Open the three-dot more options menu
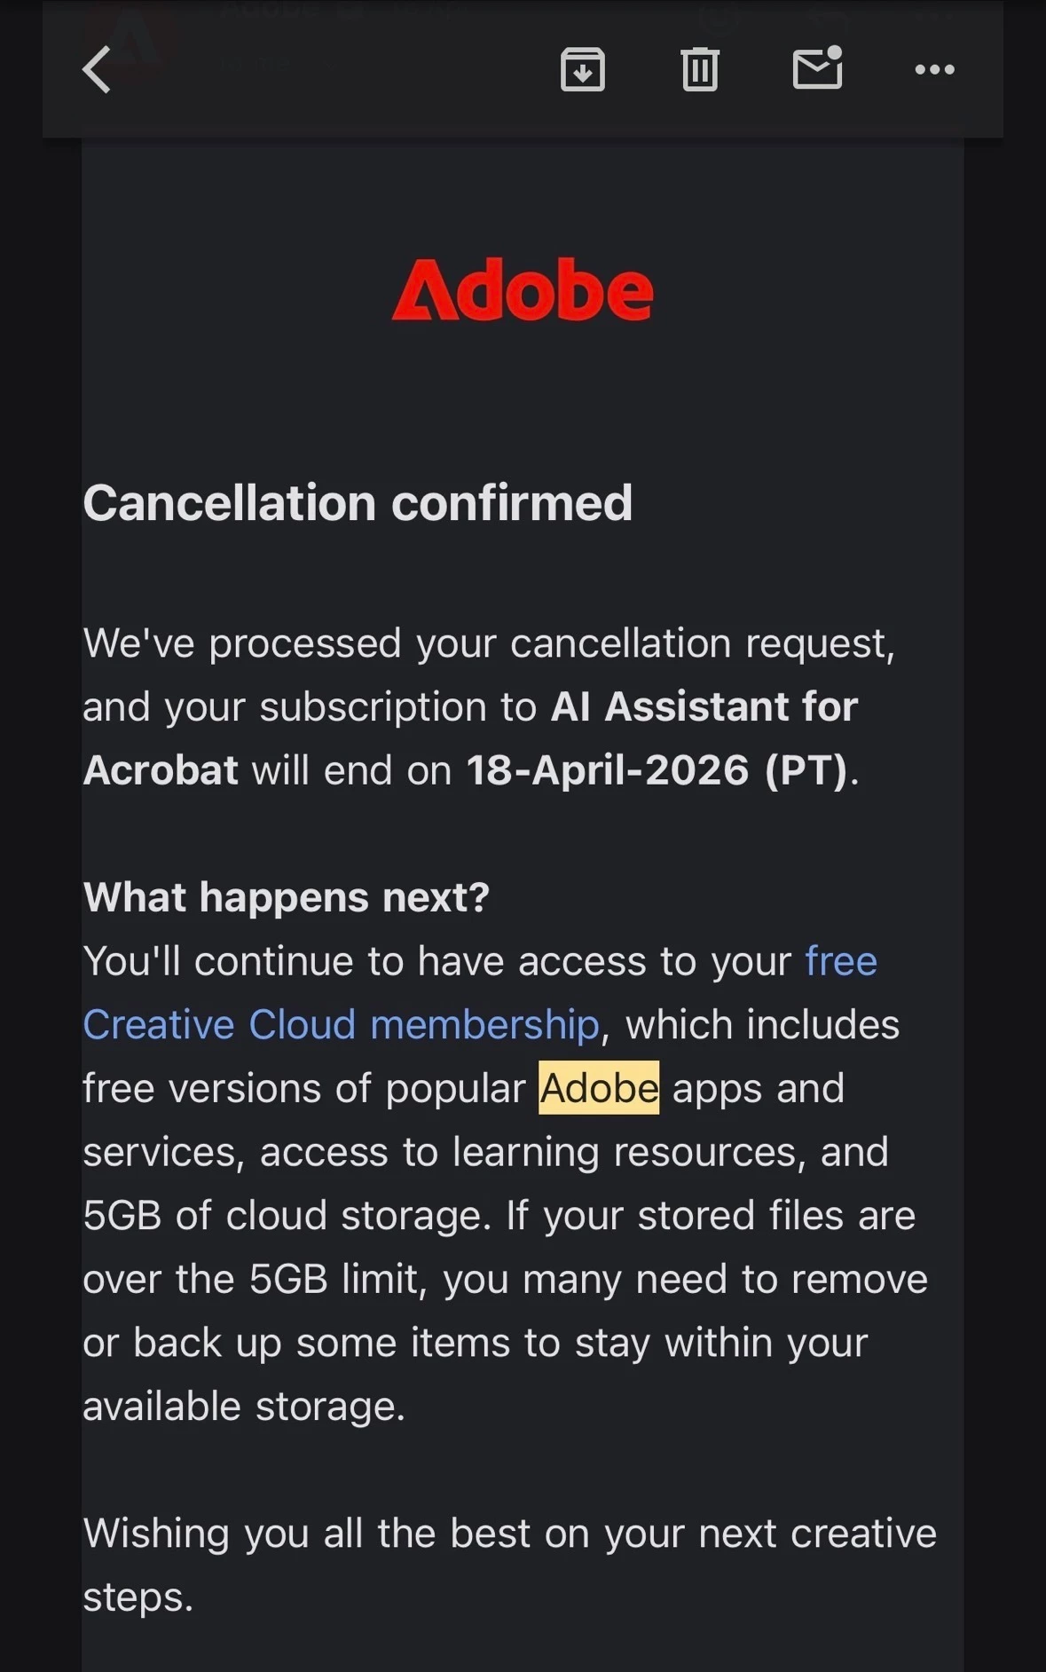 pyautogui.click(x=935, y=69)
